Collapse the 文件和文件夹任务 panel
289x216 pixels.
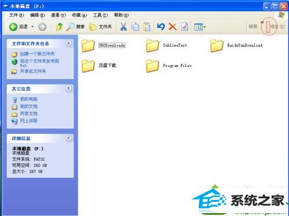(68, 43)
